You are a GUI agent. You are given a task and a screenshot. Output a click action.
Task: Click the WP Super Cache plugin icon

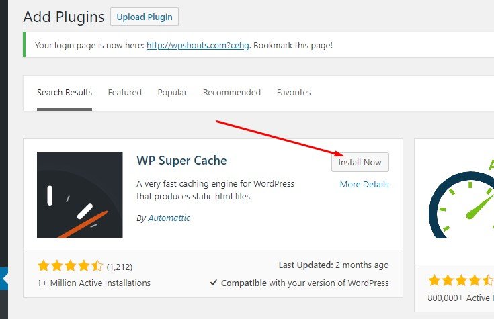[x=80, y=195]
